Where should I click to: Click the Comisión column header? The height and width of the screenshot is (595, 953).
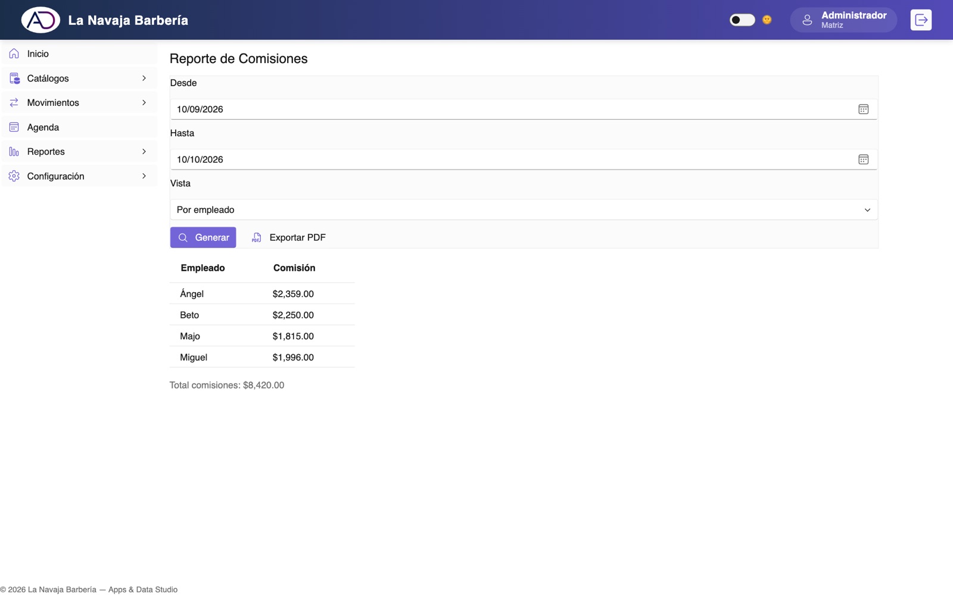click(x=294, y=268)
